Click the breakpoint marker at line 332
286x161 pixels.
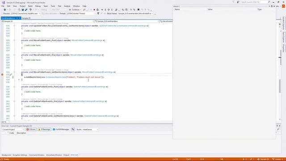point(2,75)
